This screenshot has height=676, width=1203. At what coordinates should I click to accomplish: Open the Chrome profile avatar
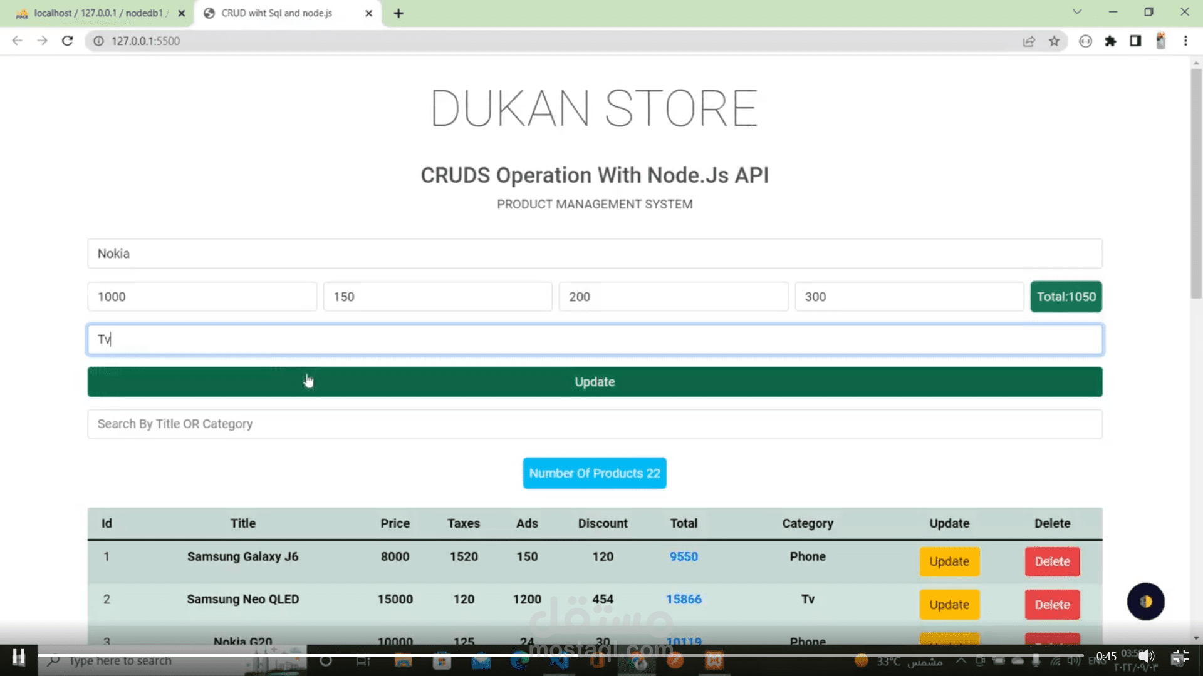pyautogui.click(x=1160, y=41)
